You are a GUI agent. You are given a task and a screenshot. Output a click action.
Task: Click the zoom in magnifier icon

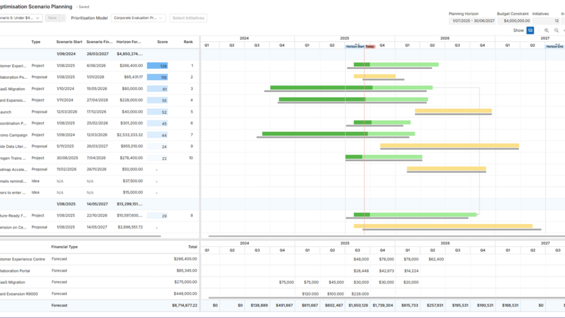pyautogui.click(x=546, y=30)
